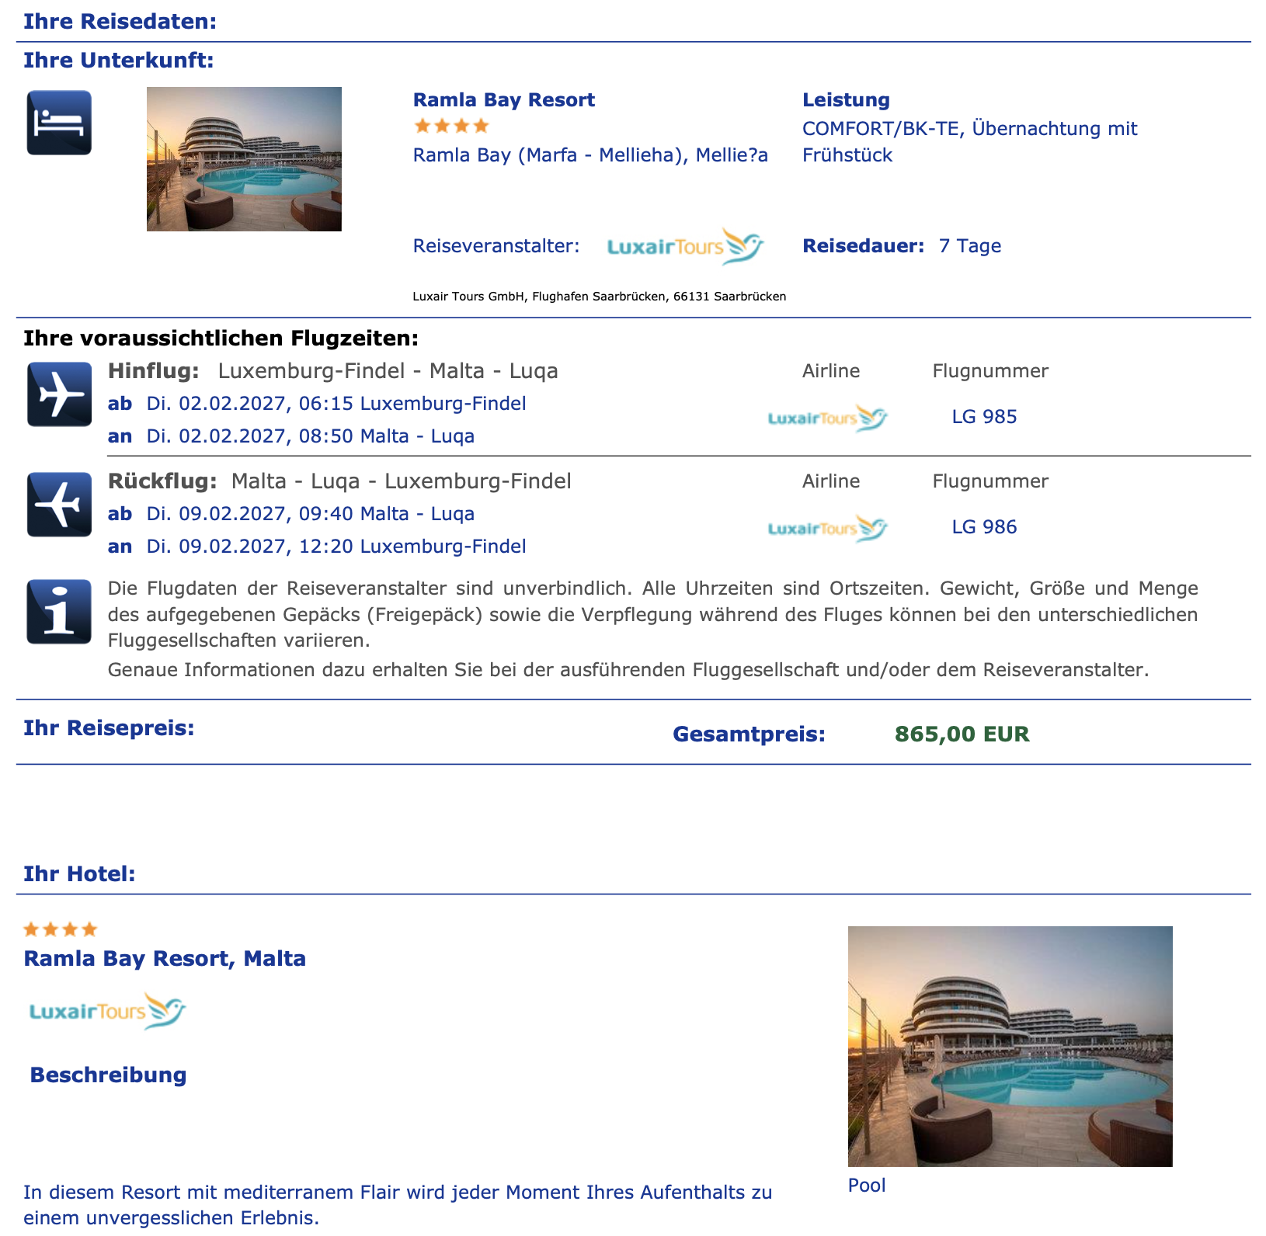Click the LuxairTours airline logo for Rückflug
The width and height of the screenshot is (1266, 1236).
coord(827,528)
